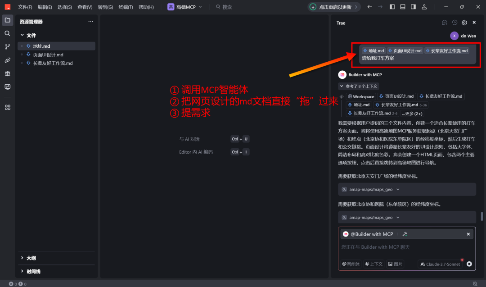Click the fourth activity bar icon below Source Control

point(8,60)
